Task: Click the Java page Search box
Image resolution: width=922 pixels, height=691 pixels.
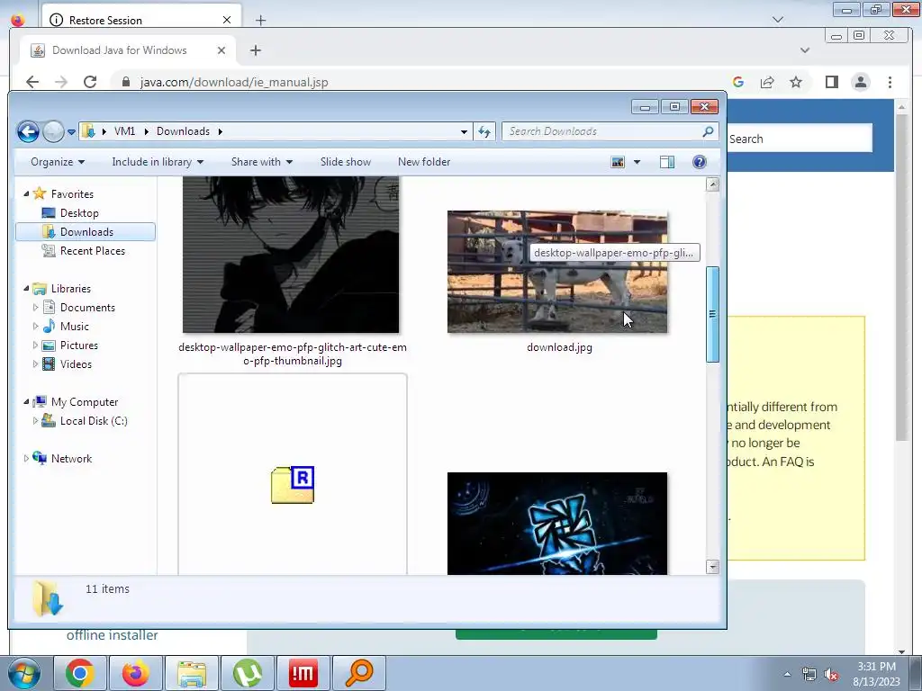Action: click(x=800, y=139)
